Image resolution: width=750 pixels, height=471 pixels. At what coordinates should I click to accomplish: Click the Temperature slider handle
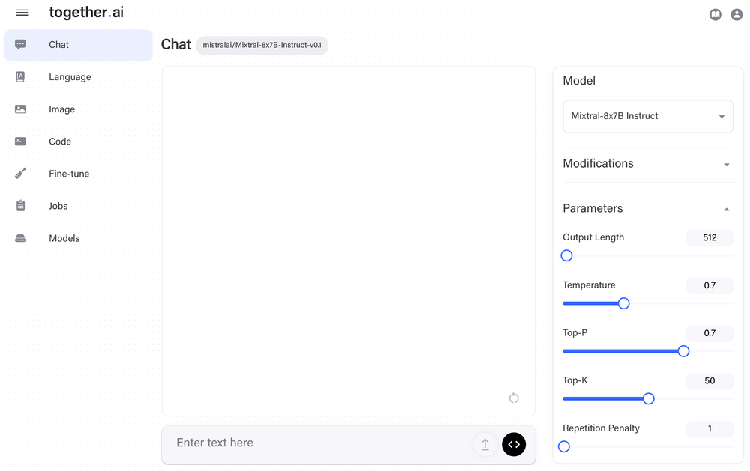click(x=623, y=303)
